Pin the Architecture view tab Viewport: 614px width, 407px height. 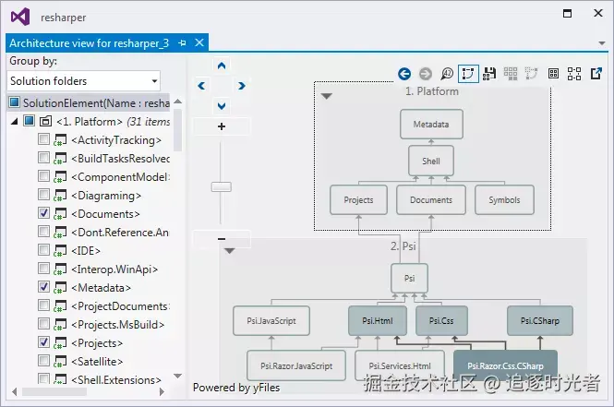[182, 43]
